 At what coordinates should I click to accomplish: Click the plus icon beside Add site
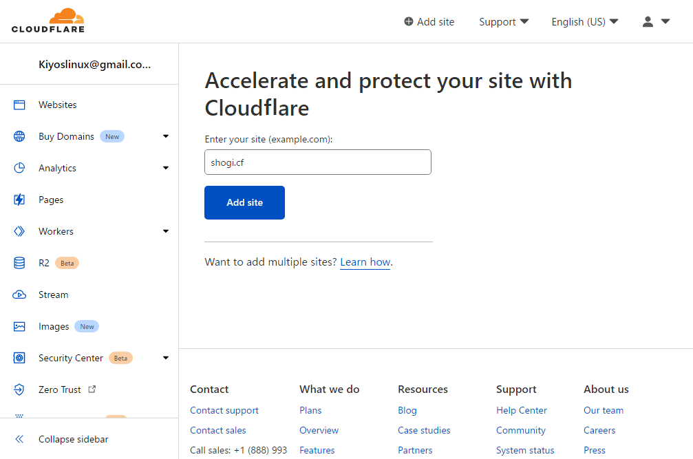(409, 21)
